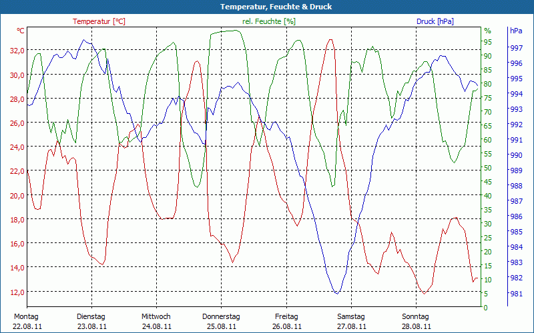Viewport: 534px width, 333px height.
Task: Click the '990' pressure axis value
Action: tap(517, 155)
